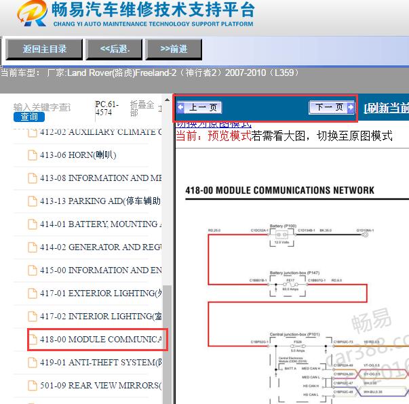Open 412-02 AUXILIARY CLIMATE entry

coord(100,132)
